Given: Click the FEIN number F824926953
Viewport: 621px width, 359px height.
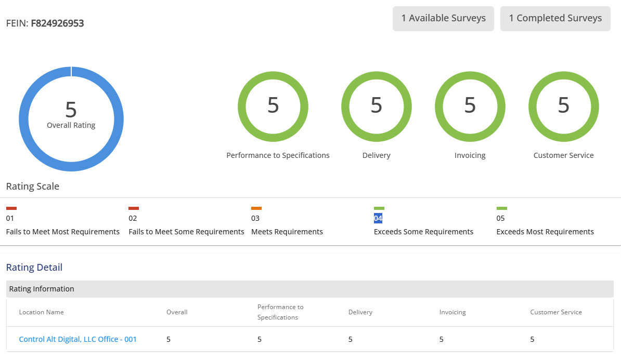Looking at the screenshot, I should point(57,23).
